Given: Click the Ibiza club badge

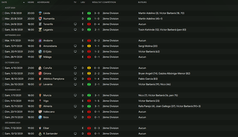Looking at the screenshot, I should (x=40, y=117).
